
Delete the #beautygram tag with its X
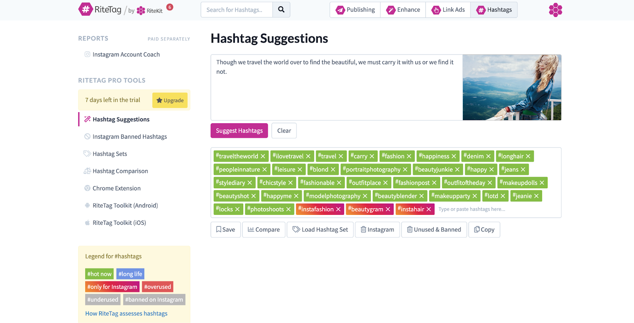tap(388, 209)
